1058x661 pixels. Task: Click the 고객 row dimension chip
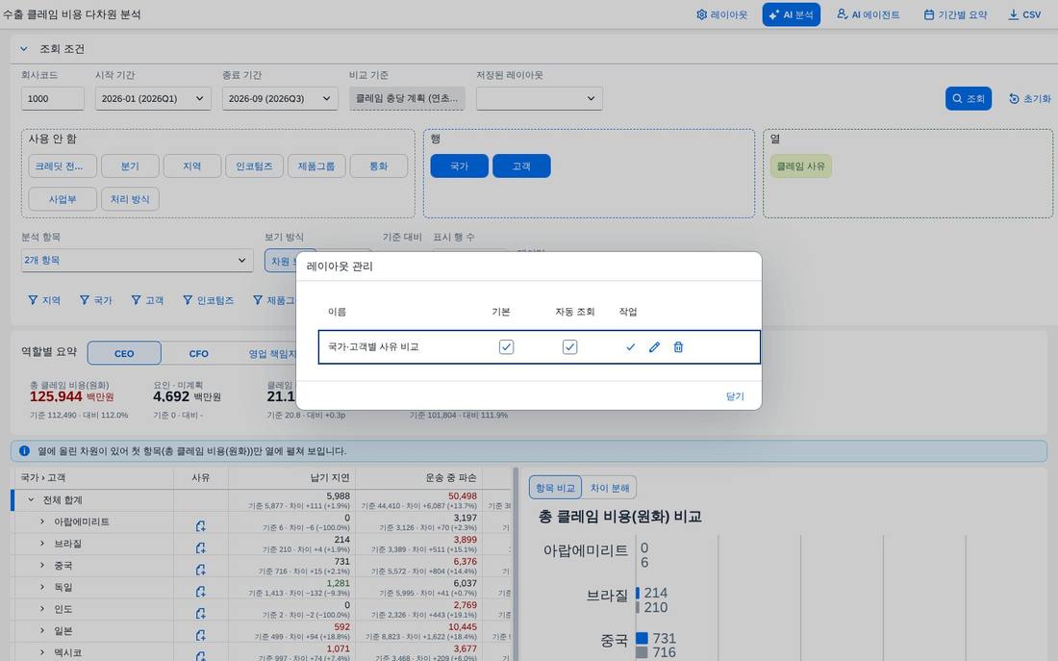(521, 166)
